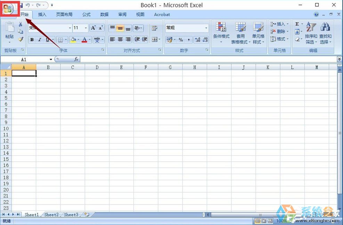Insert a new worksheet with the sheet tab button
343x225 pixels.
tap(86, 215)
